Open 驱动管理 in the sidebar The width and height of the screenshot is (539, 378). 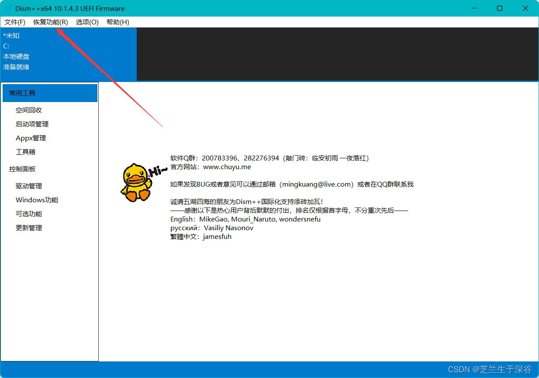29,186
